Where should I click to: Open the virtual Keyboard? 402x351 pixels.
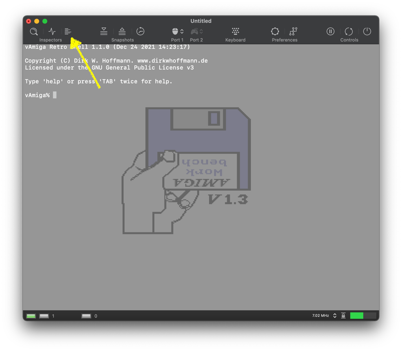(x=235, y=31)
